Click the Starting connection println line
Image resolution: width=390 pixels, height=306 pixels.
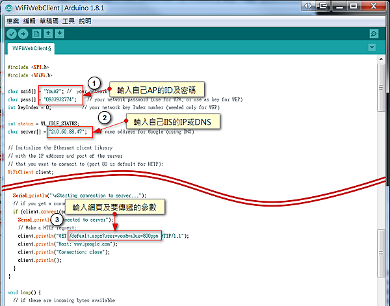pos(79,196)
